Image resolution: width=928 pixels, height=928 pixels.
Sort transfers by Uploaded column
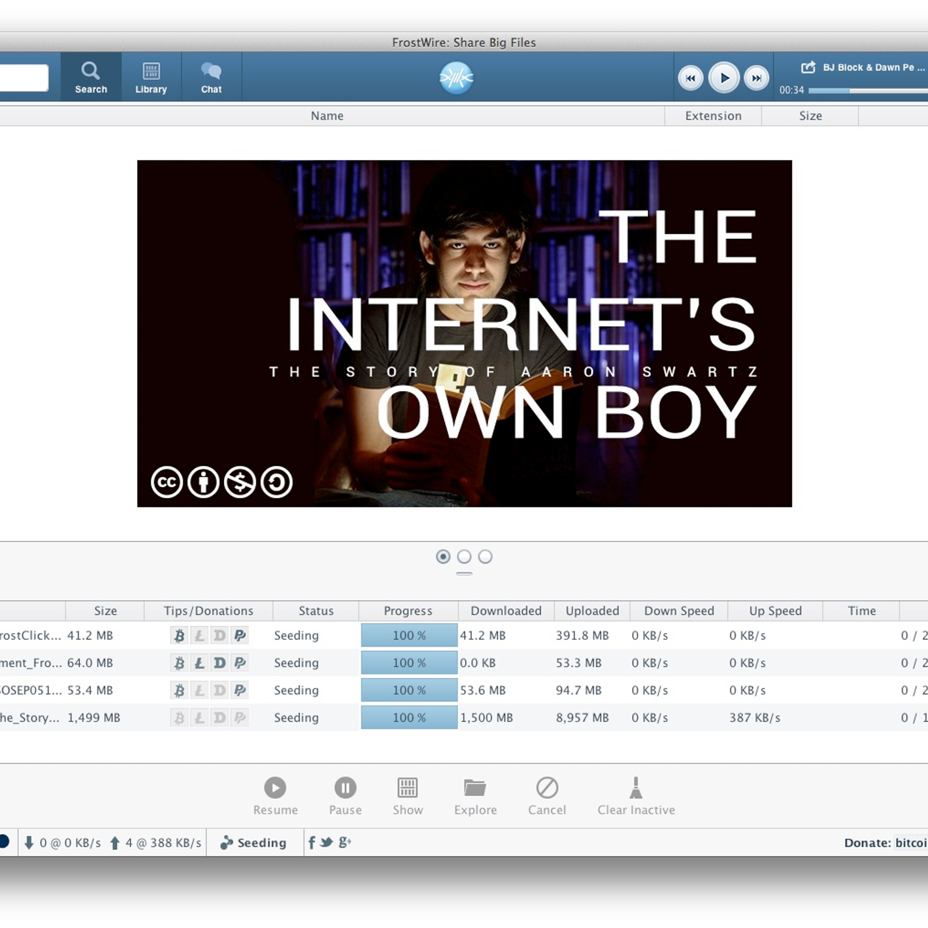point(592,611)
